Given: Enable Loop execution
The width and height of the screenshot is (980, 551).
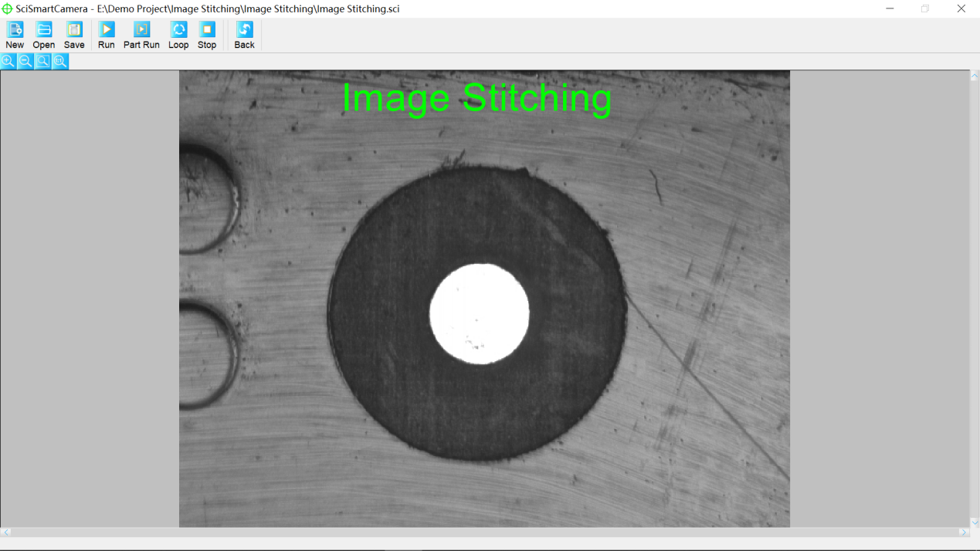Looking at the screenshot, I should click(178, 35).
